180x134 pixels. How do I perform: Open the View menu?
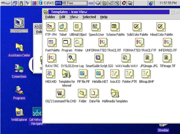click(x=74, y=17)
